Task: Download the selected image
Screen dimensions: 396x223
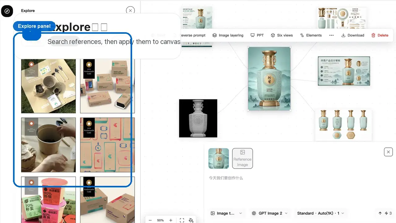Action: pyautogui.click(x=353, y=35)
